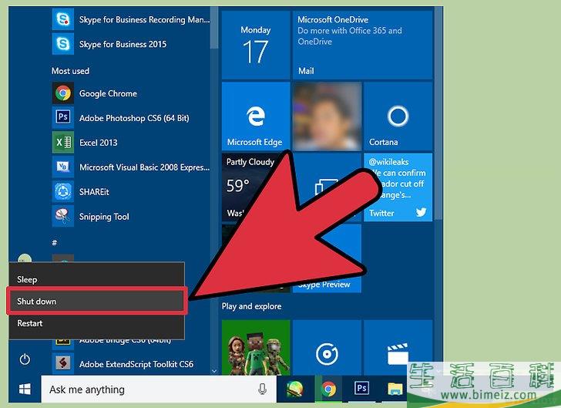Image resolution: width=561 pixels, height=408 pixels.
Task: Open Skype for Business 2015
Action: click(x=122, y=44)
